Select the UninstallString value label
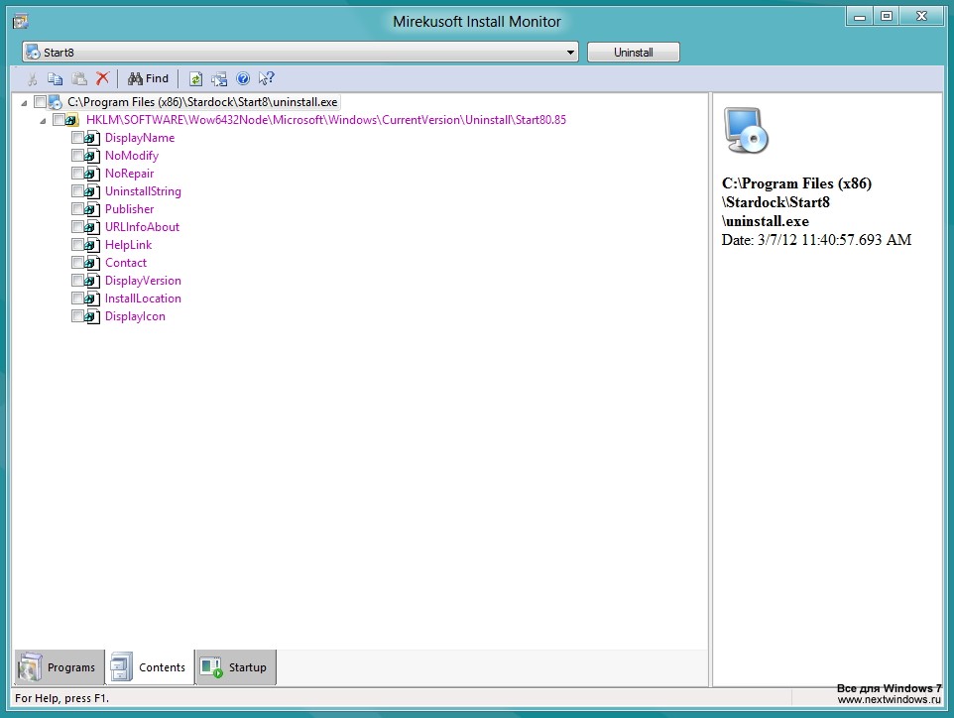The image size is (954, 718). click(x=143, y=191)
